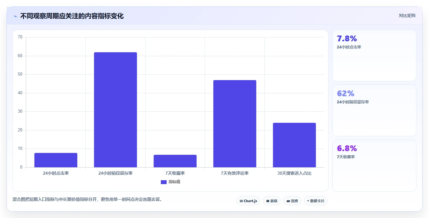Click the y-axis value 50

click(x=20, y=74)
